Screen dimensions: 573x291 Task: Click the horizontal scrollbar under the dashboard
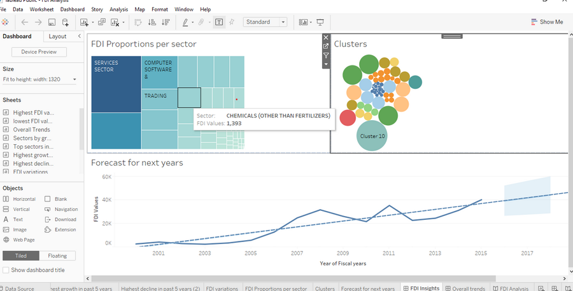tap(292, 278)
